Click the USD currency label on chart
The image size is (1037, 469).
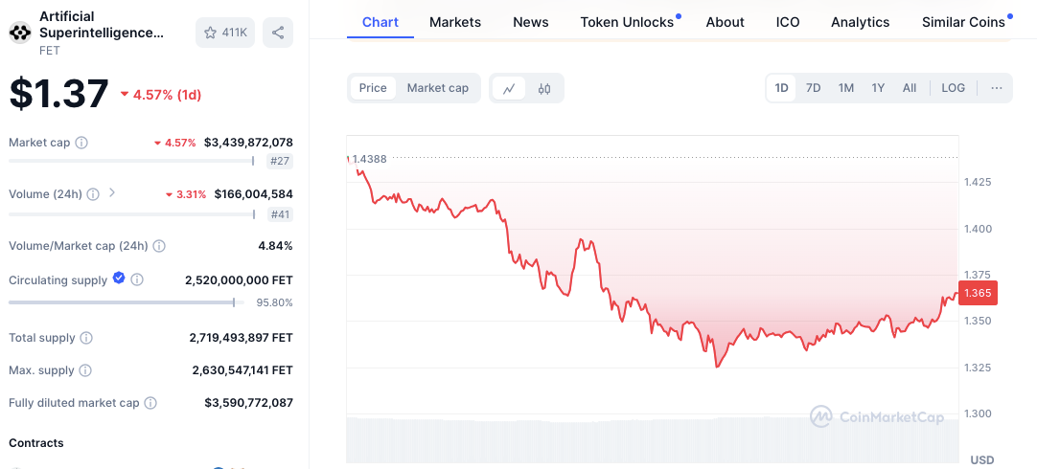click(x=982, y=459)
